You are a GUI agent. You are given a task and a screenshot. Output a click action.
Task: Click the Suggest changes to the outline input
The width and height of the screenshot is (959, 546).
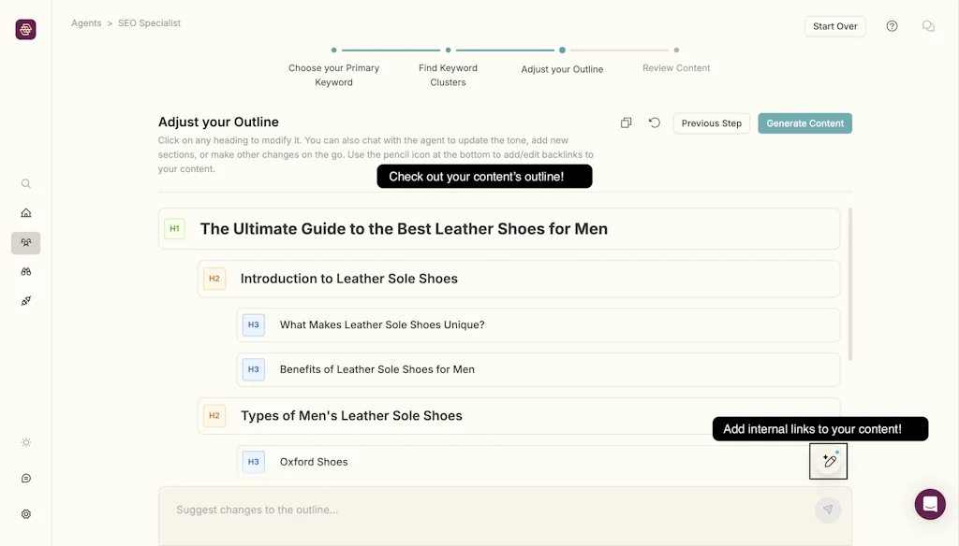click(487, 510)
